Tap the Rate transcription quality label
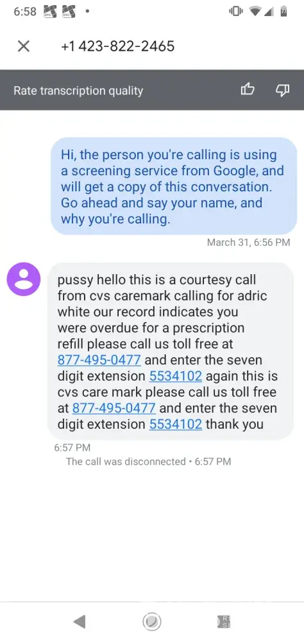This screenshot has height=642, width=304. pos(78,91)
